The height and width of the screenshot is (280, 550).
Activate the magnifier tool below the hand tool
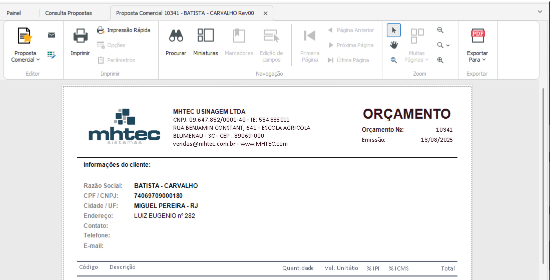(394, 60)
